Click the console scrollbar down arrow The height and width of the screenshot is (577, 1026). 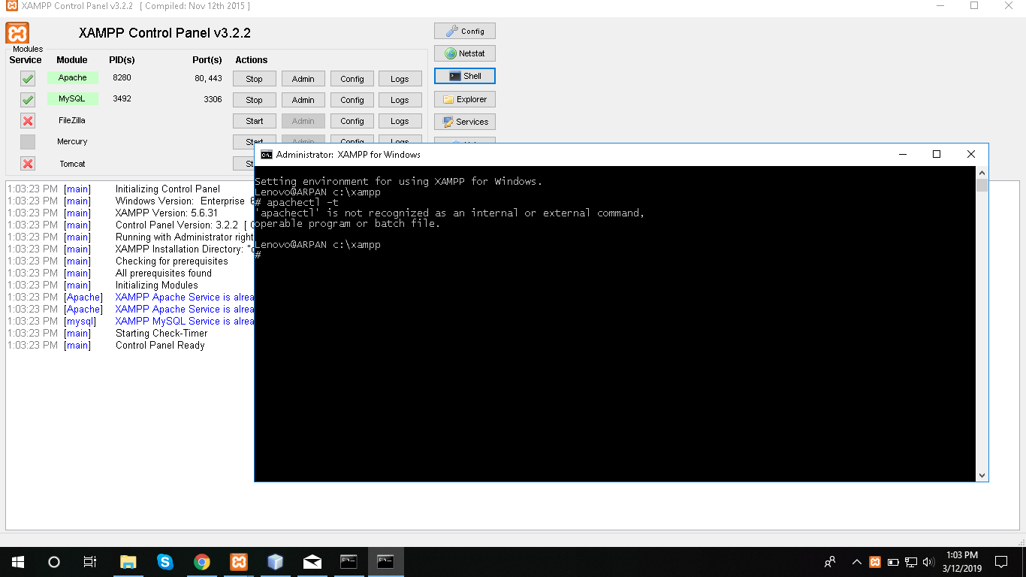tap(981, 475)
